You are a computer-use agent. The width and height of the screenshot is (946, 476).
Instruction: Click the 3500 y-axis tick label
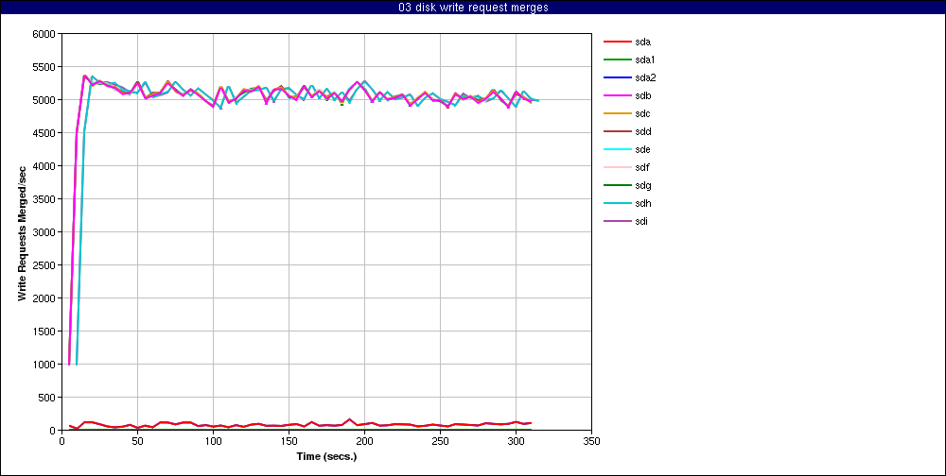(x=45, y=199)
